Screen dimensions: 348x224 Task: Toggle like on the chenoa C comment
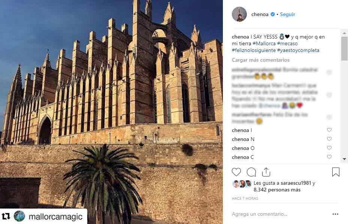[329, 157]
